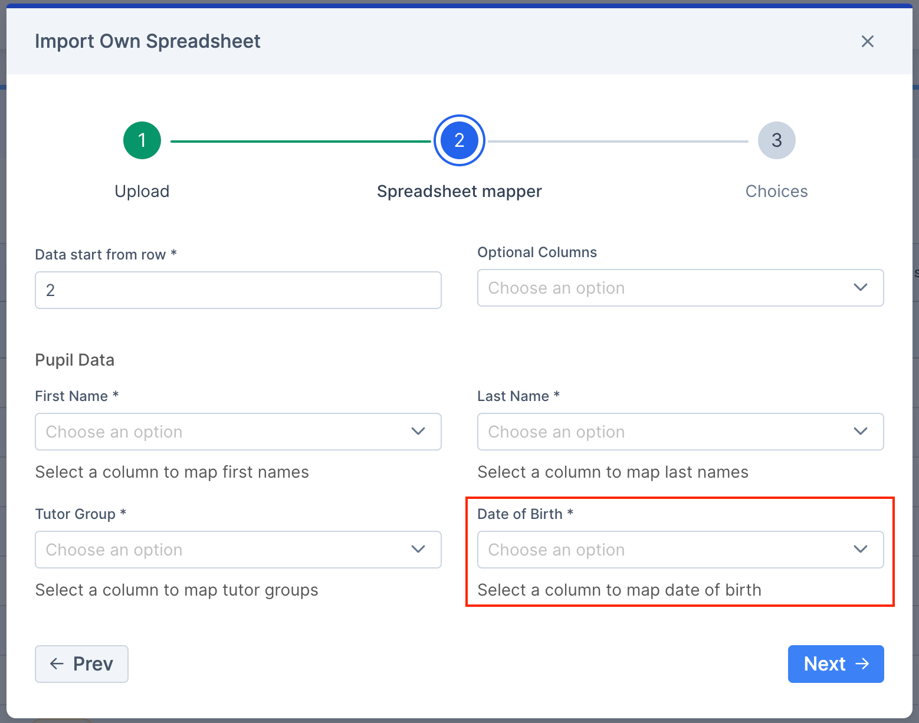The width and height of the screenshot is (919, 723).
Task: Click the right arrow icon in Next button
Action: (x=862, y=663)
